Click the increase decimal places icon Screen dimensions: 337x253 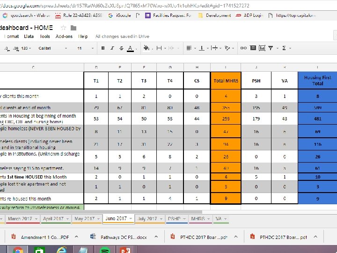tap(16, 48)
